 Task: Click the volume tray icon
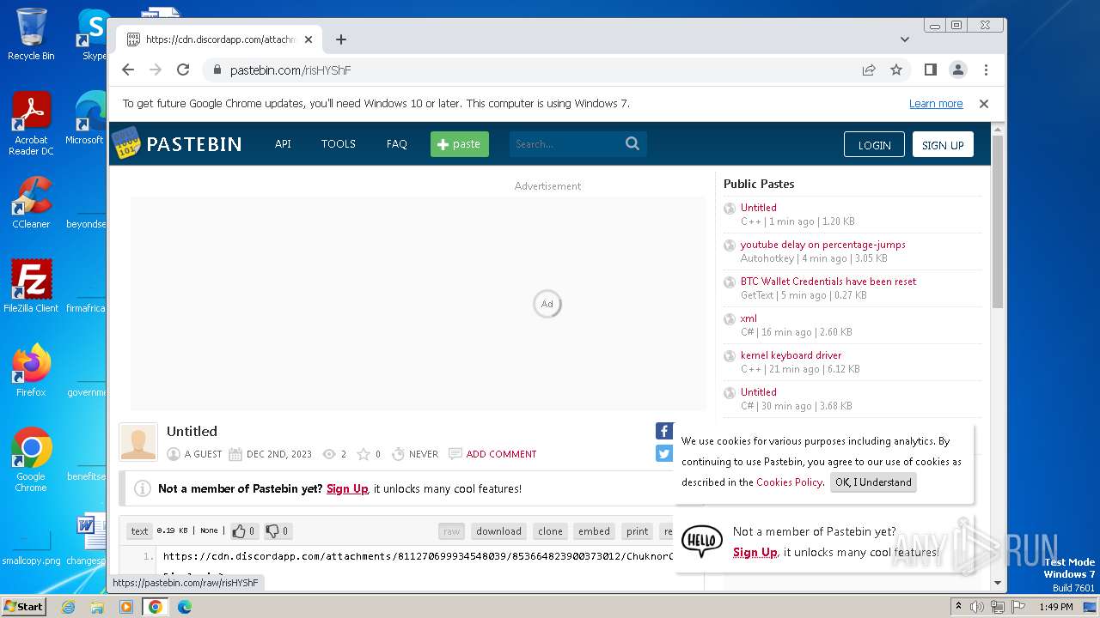977,607
